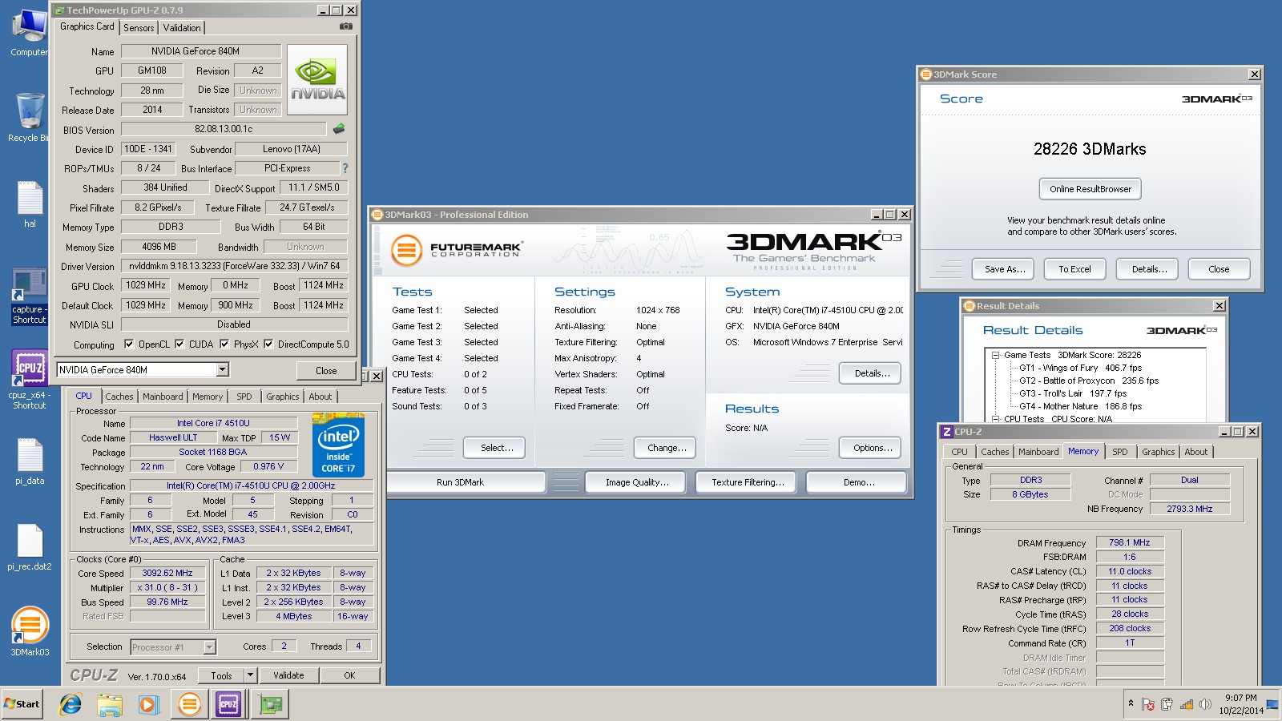Open the Recycle Bin desktop icon
This screenshot has height=721, width=1282.
(x=30, y=118)
